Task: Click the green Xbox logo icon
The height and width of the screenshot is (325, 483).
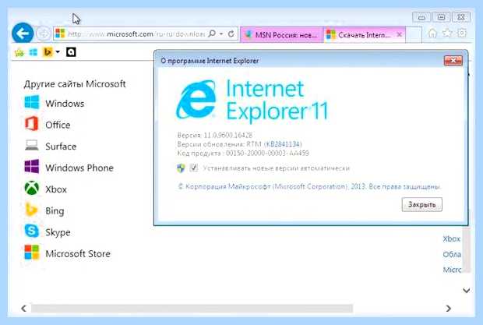Action: 32,188
